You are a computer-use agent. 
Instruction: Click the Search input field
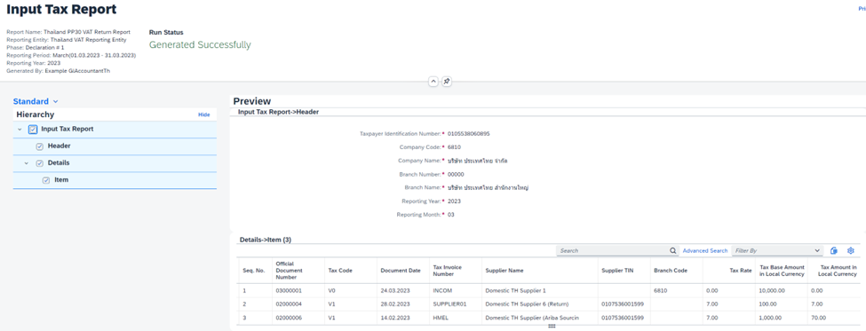pos(612,250)
